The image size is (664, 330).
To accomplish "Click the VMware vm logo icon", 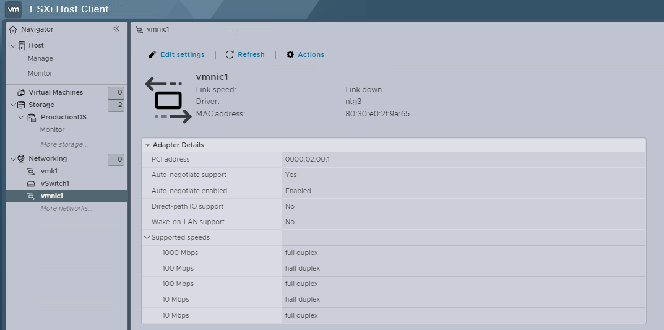I will [x=14, y=9].
